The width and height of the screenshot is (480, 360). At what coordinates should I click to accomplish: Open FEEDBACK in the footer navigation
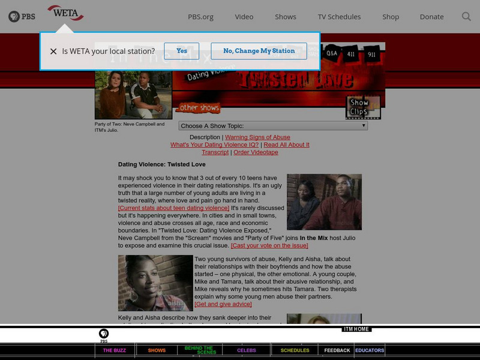[x=337, y=350]
